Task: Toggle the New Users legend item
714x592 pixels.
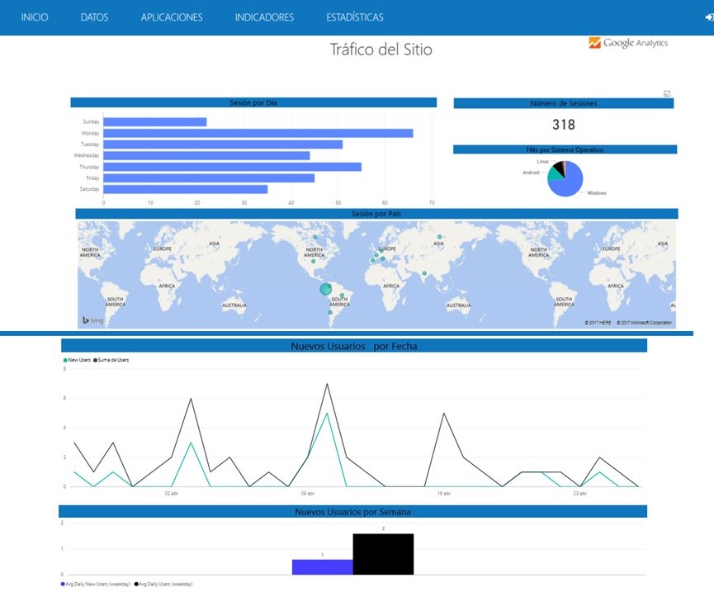Action: pos(78,360)
